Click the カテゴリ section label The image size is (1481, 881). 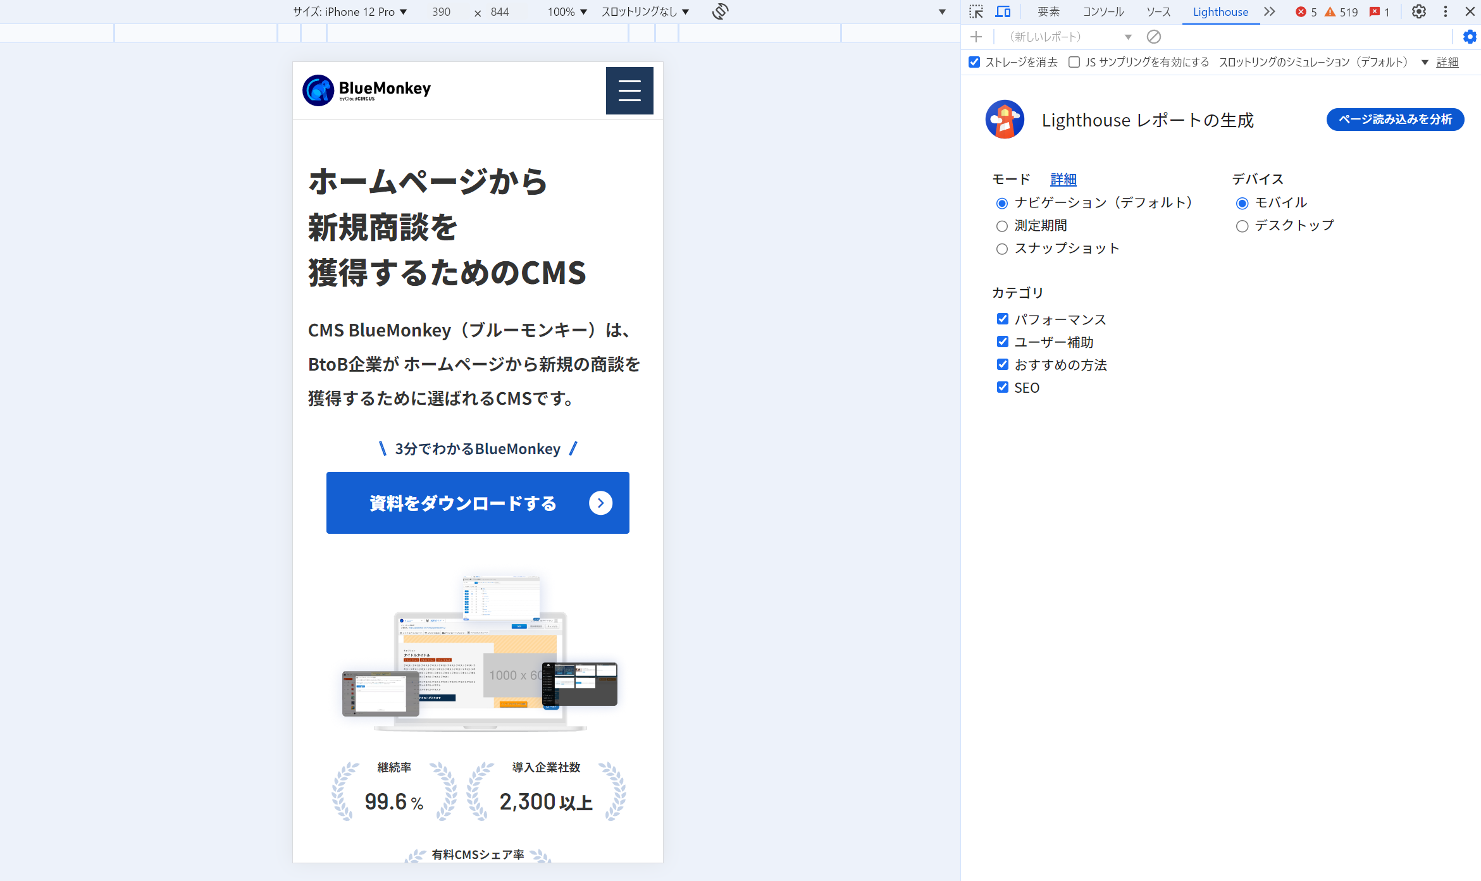tap(1017, 293)
